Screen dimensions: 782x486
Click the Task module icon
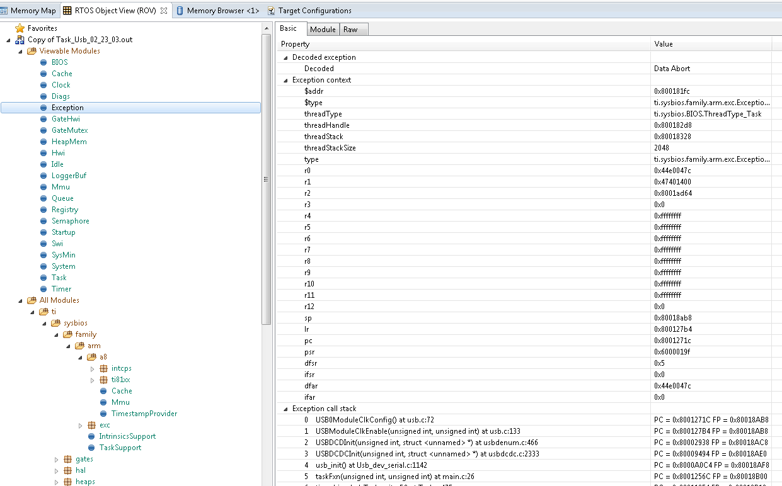click(43, 278)
